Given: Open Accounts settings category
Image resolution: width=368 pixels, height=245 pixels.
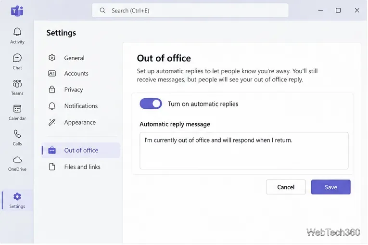Looking at the screenshot, I should point(81,74).
